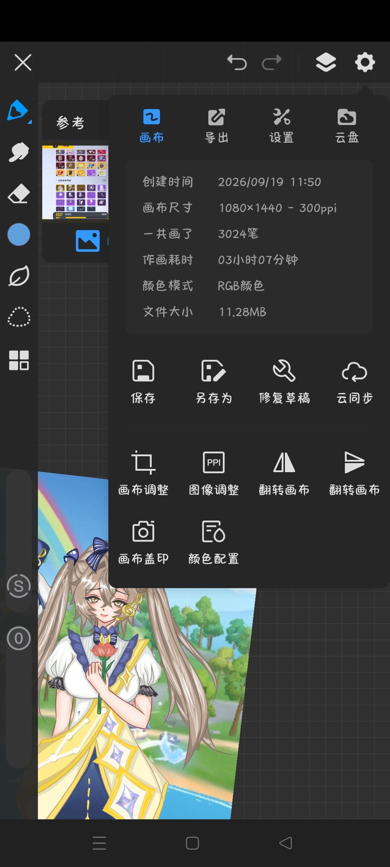Tap the 03小时07分钟 drawing time
The width and height of the screenshot is (390, 867).
click(x=258, y=260)
